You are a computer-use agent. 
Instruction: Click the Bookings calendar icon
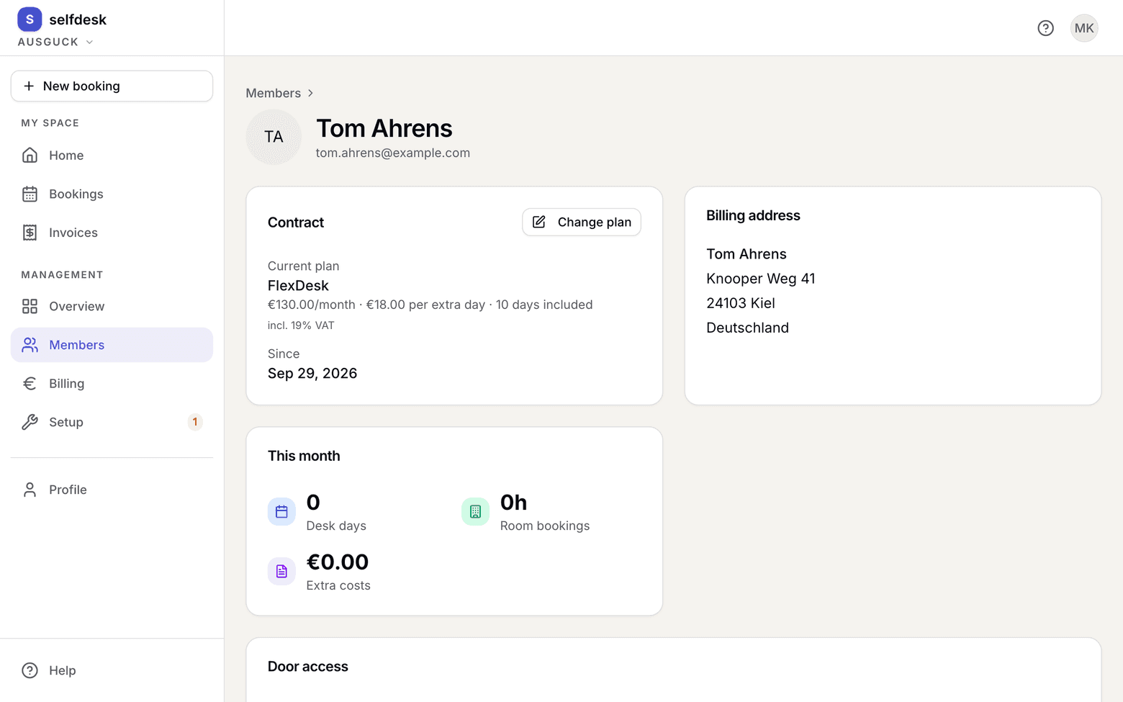[x=30, y=194]
